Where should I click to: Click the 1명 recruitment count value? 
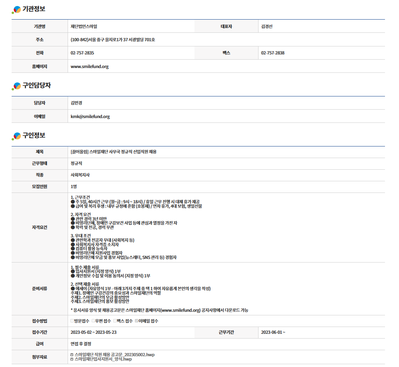click(74, 187)
